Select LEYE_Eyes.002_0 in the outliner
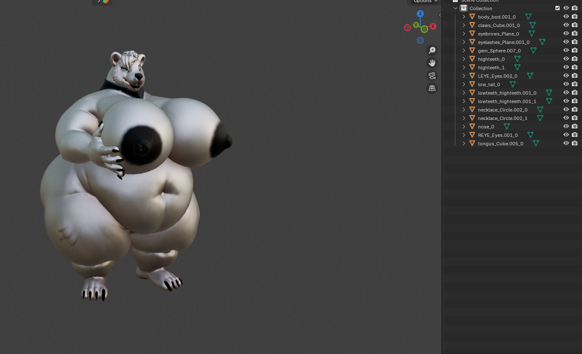 coord(497,76)
